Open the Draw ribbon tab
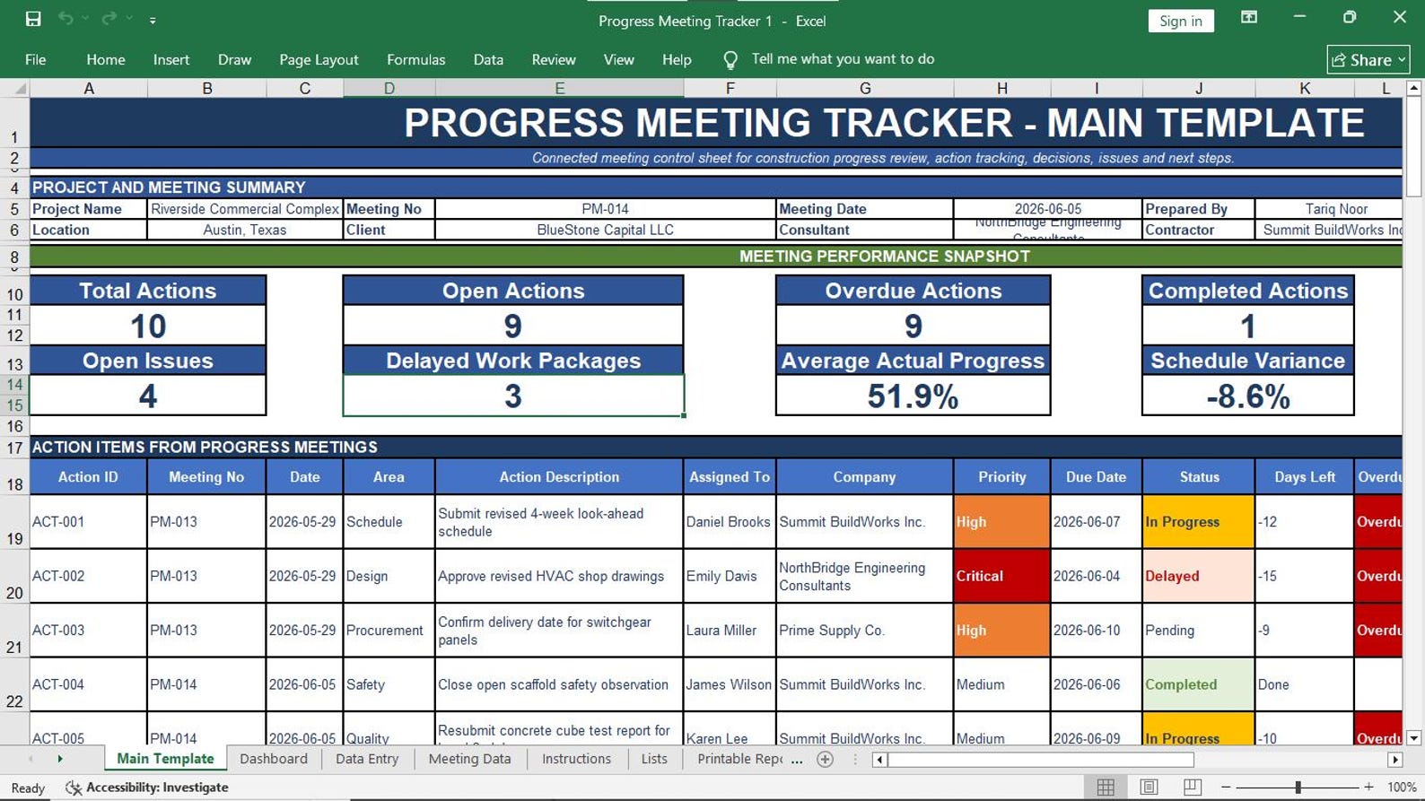 coord(234,60)
